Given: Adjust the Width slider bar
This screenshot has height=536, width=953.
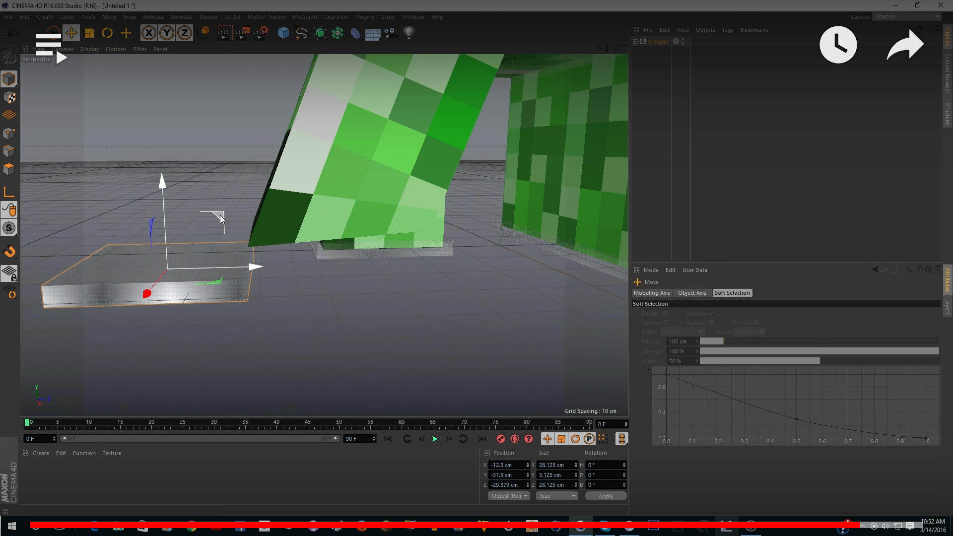Looking at the screenshot, I should (x=819, y=361).
